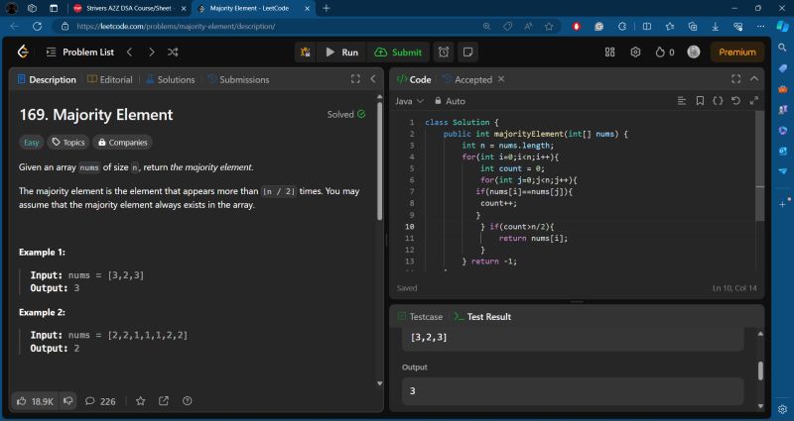This screenshot has height=421, width=794.
Task: Submit the solution
Action: [x=398, y=52]
